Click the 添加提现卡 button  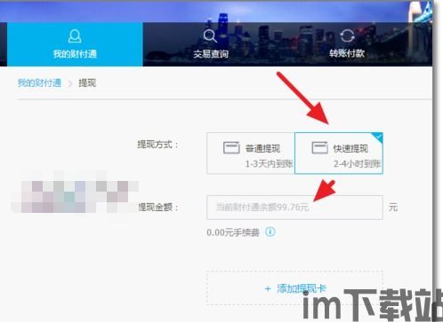tap(294, 288)
